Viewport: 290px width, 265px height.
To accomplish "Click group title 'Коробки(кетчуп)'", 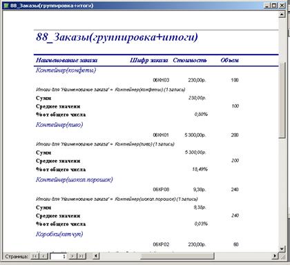I will point(59,234).
